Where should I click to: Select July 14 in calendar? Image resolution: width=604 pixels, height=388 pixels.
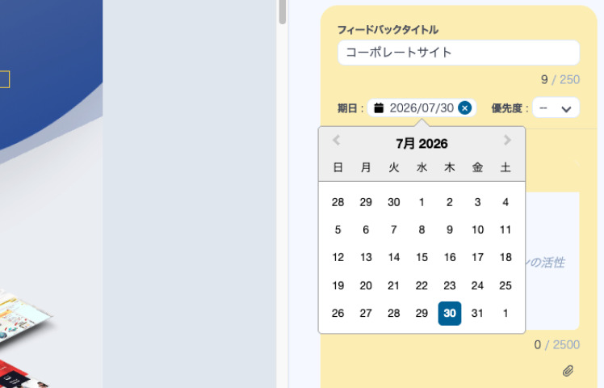(x=394, y=257)
